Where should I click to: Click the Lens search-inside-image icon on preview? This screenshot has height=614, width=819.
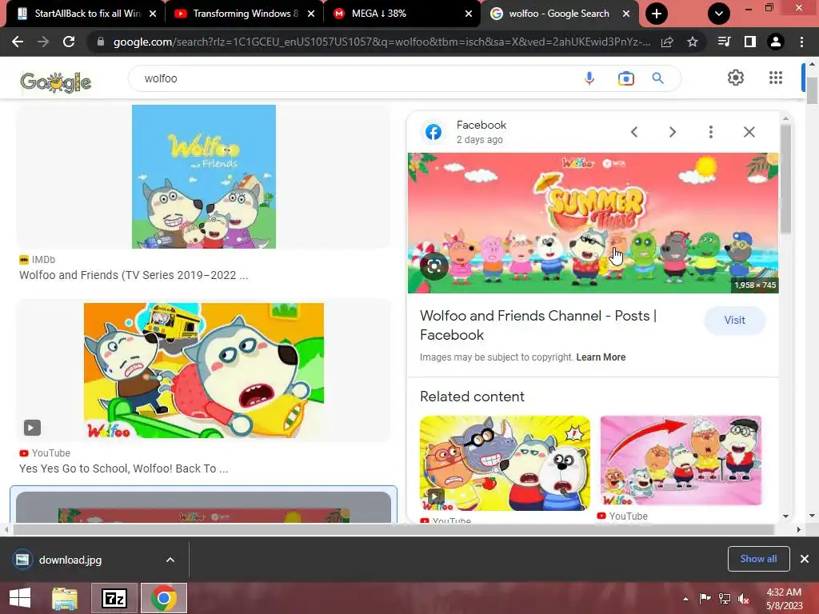tap(434, 266)
